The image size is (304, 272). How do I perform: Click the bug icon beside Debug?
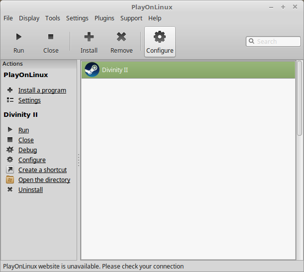click(10, 150)
